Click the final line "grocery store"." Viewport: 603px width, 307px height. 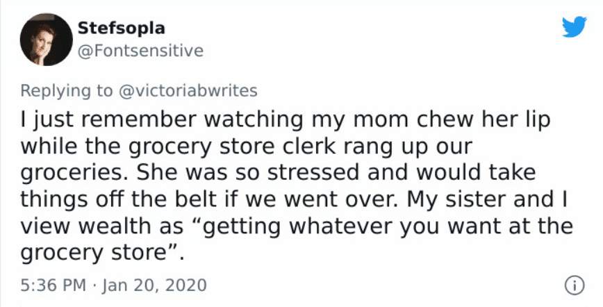104,250
